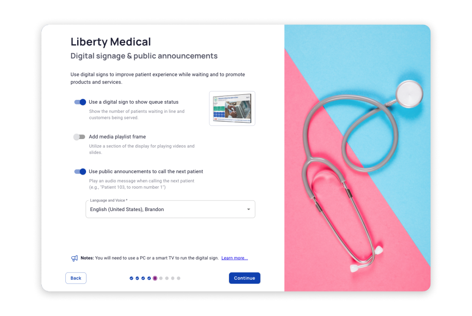Viewport: 472px width, 316px height.
Task: Click the first completed step checkmark dot
Action: tap(131, 278)
